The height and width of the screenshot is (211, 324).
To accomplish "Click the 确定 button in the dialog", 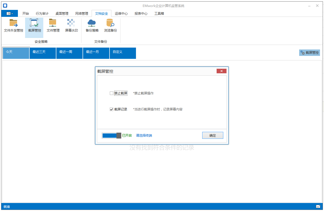I will [212, 136].
